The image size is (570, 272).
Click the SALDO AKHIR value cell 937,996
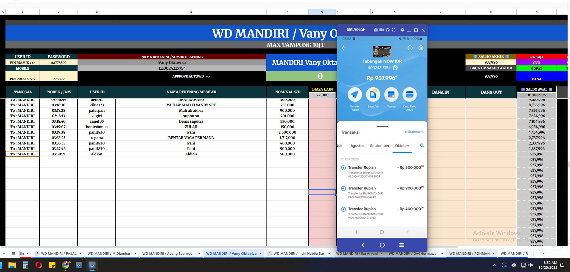point(491,62)
